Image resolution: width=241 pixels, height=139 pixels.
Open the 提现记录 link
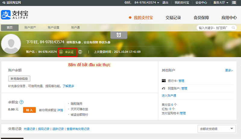[x=44, y=129]
